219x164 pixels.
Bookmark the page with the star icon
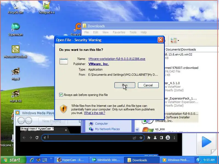141,138
